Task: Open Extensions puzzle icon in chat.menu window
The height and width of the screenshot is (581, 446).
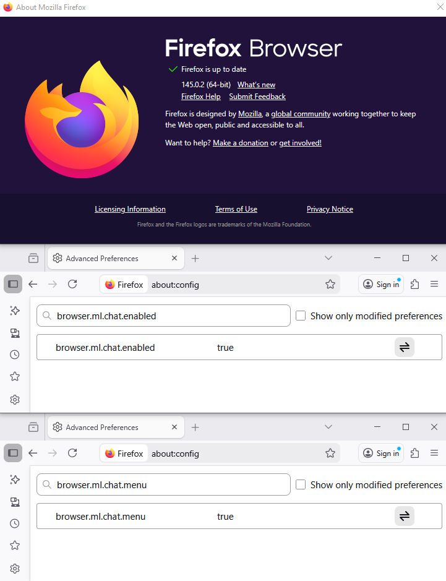Action: [415, 453]
